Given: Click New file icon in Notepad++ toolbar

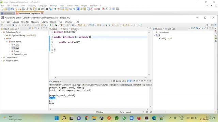Looking at the screenshot, I should [x=2, y=9].
